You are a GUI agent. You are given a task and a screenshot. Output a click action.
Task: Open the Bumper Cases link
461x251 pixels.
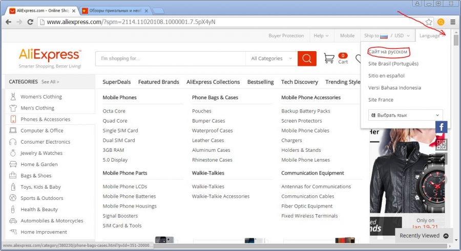click(x=208, y=121)
